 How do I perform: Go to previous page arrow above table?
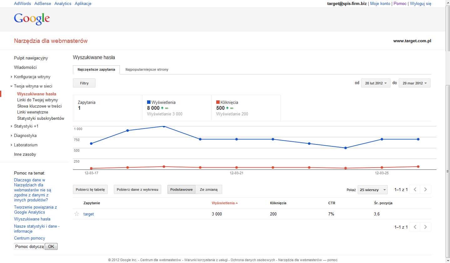click(x=415, y=190)
